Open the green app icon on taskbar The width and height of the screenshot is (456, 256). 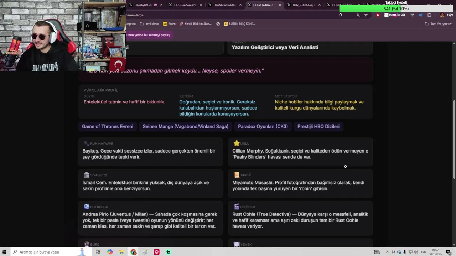click(168, 252)
